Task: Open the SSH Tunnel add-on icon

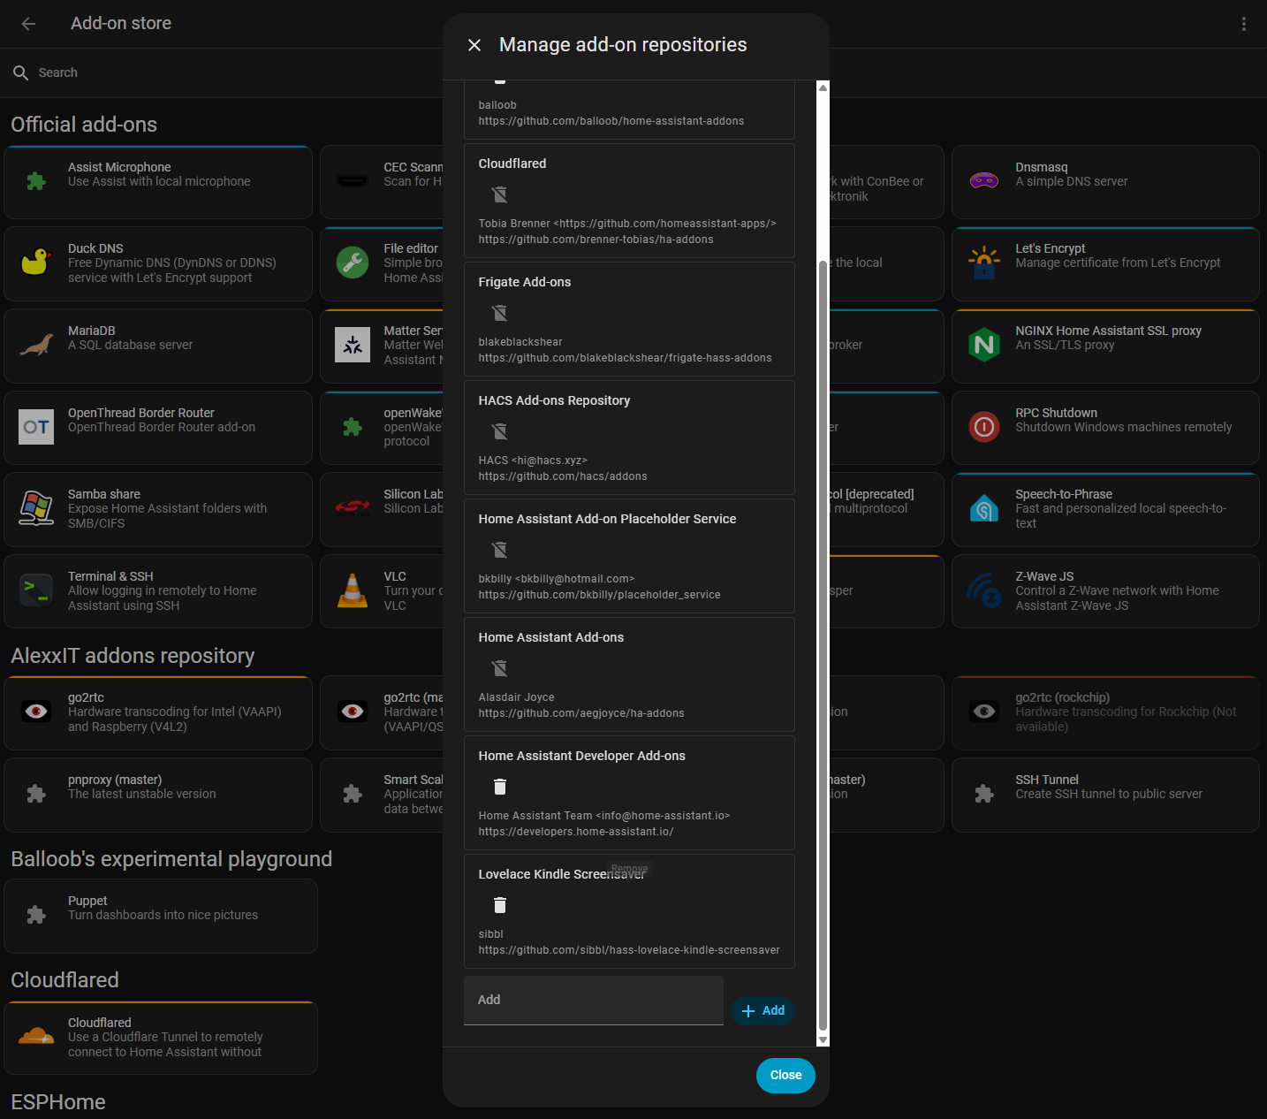Action: pyautogui.click(x=984, y=794)
